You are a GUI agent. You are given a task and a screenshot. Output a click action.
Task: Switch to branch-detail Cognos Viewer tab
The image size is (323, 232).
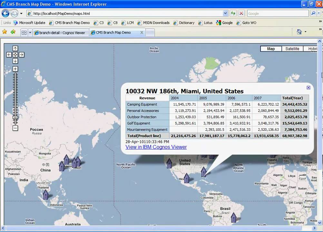61,33
